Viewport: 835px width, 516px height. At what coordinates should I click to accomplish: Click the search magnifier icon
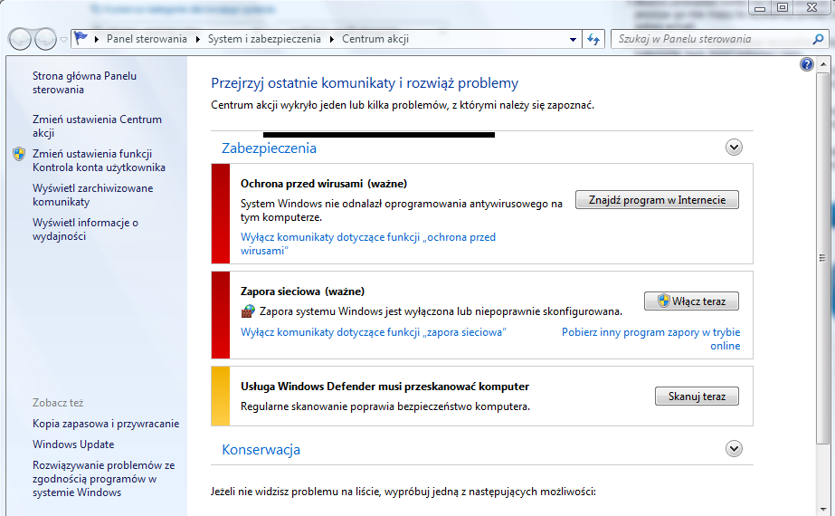[819, 39]
